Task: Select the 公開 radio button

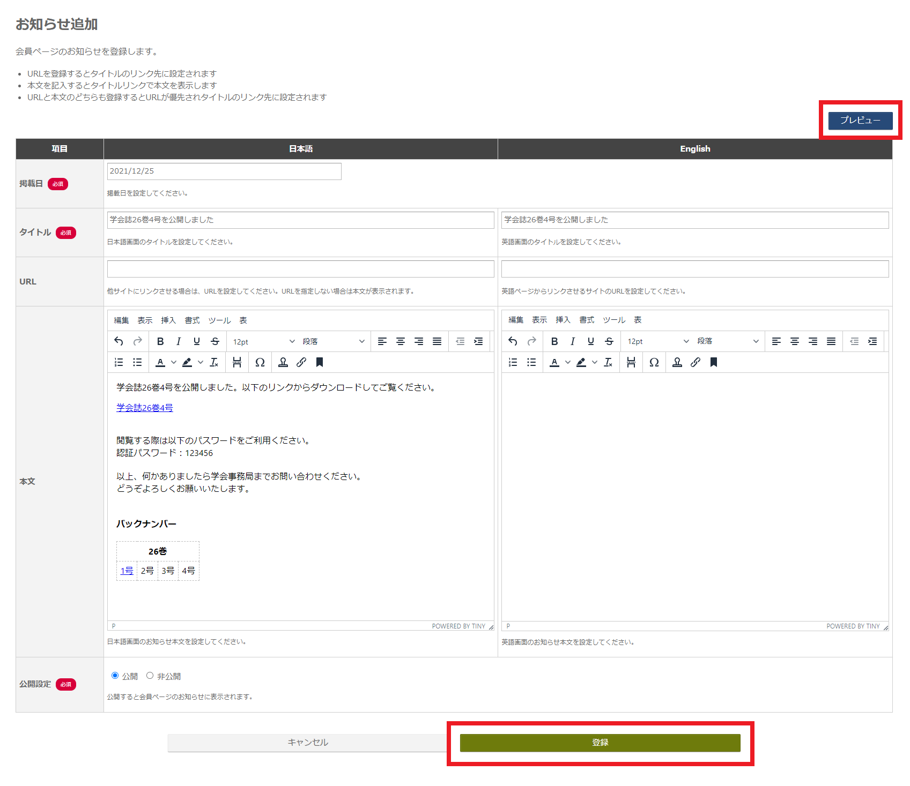Action: tap(115, 676)
